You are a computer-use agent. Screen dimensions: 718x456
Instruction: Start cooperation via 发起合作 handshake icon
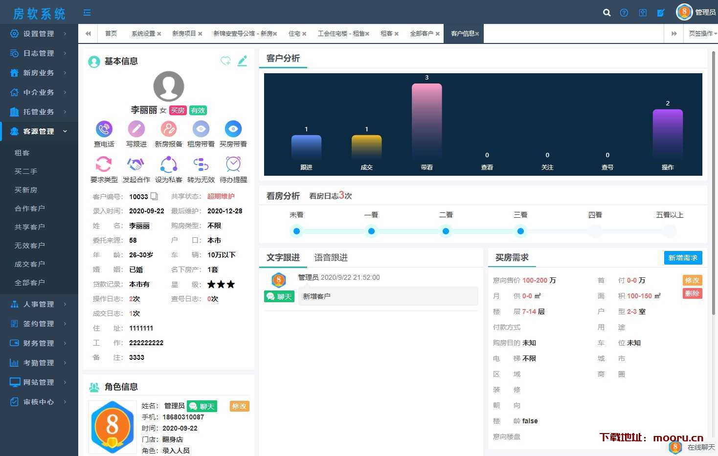point(136,164)
